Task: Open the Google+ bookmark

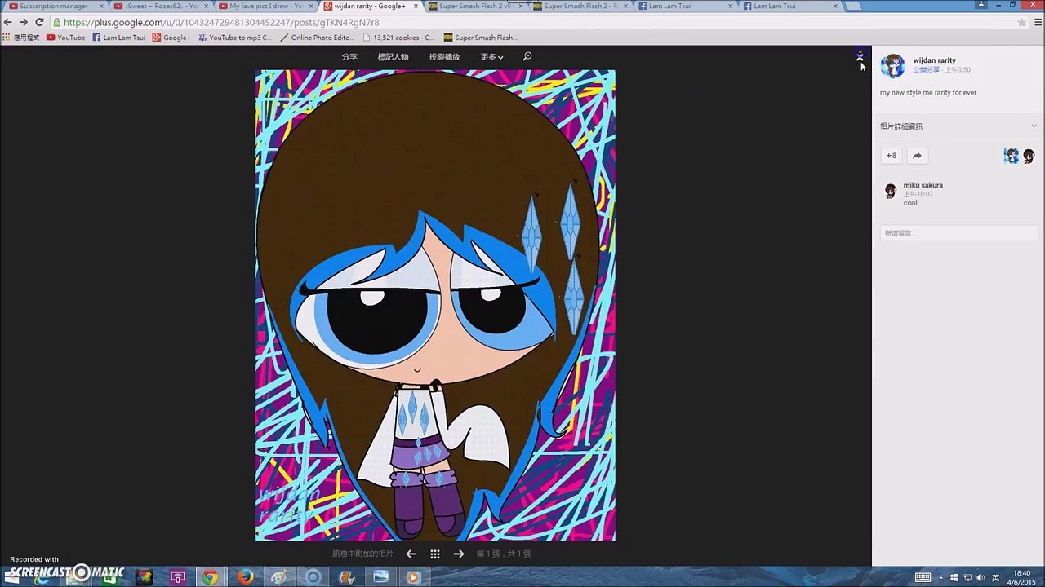Action: [171, 38]
